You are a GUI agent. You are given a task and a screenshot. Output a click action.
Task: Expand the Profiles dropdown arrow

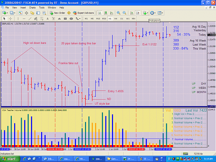point(15,13)
